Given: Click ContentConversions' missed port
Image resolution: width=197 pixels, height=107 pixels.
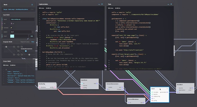Looking at the screenshot, I should pyautogui.click(x=122, y=89).
